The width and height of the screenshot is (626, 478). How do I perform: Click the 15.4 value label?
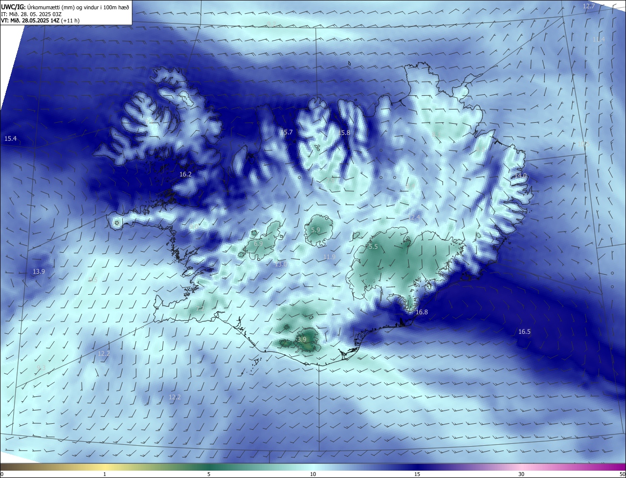click(x=10, y=139)
